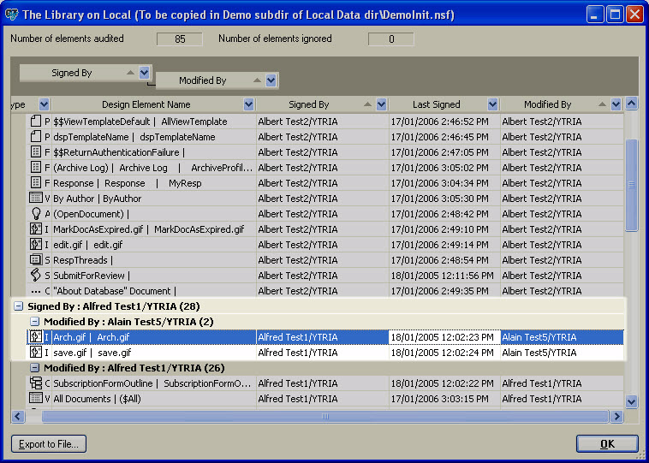Click the form icon beside $$ReturnAuthenticationFailure
Image resolution: width=649 pixels, height=463 pixels.
pos(36,152)
